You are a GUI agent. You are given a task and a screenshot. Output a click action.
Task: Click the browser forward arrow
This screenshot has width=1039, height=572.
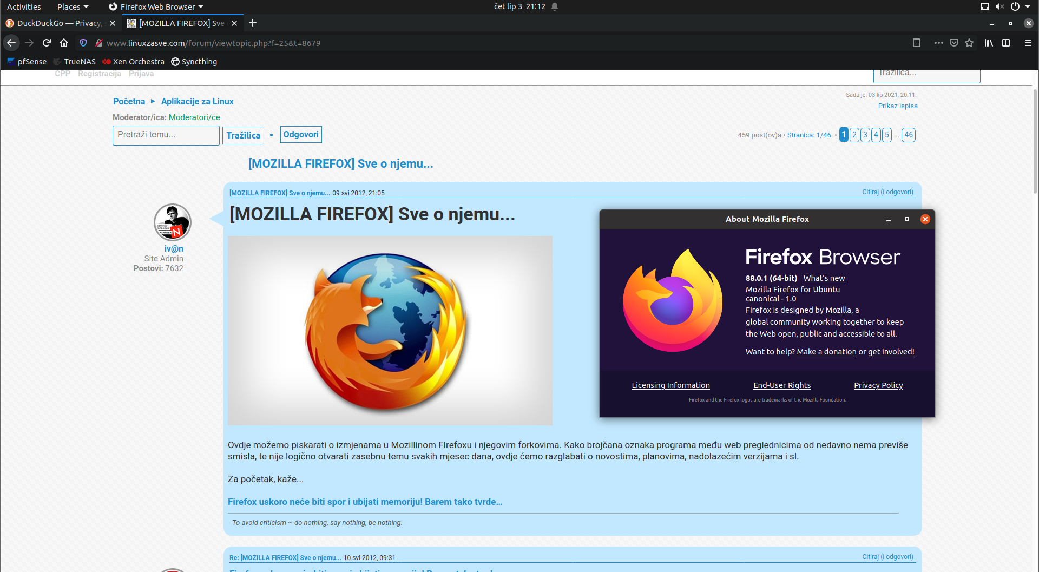click(x=29, y=43)
